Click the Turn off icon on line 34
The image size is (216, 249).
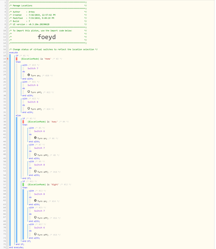29,109
